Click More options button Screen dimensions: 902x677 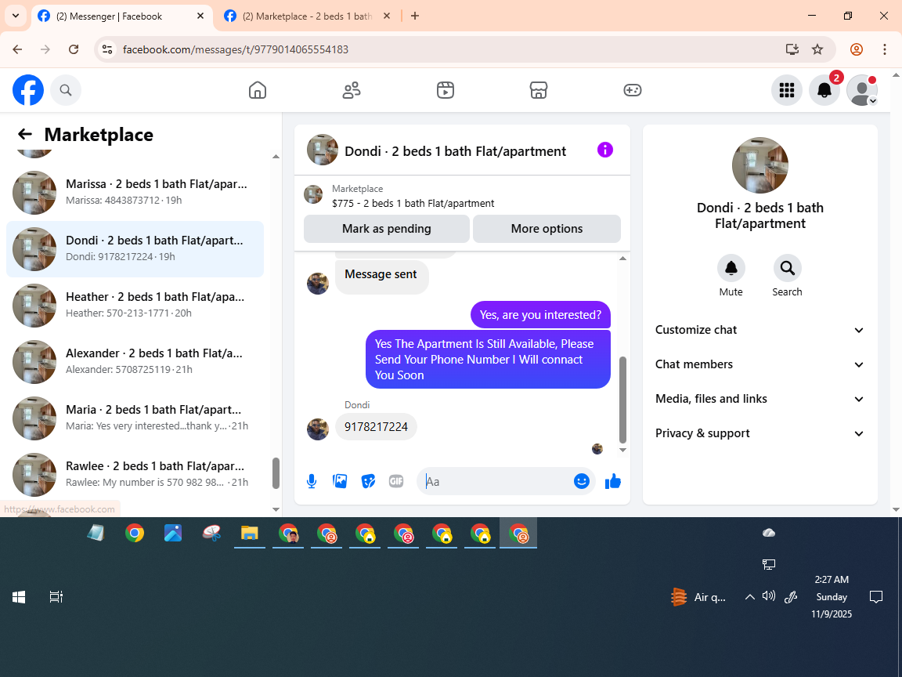[547, 229]
